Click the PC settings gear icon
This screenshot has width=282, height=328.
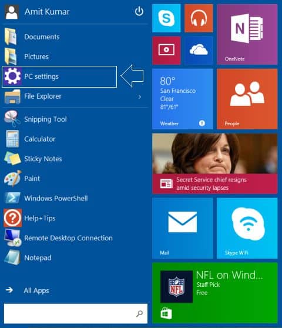tap(12, 76)
